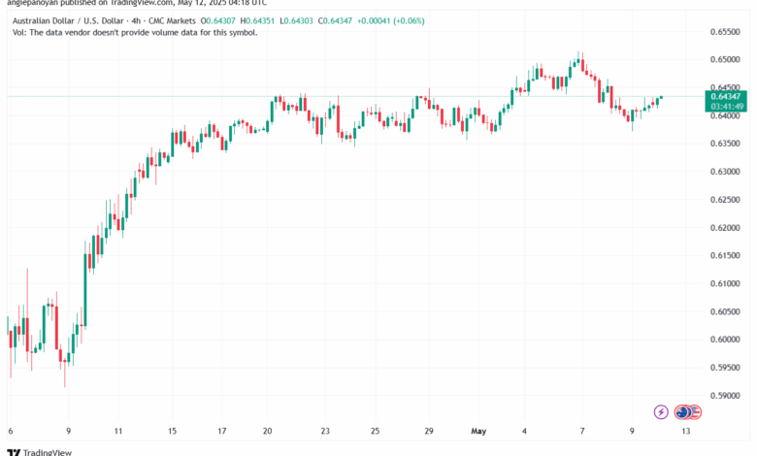This screenshot has height=456, width=757.
Task: Click the candle countdown timer 03:41:49
Action: point(726,106)
